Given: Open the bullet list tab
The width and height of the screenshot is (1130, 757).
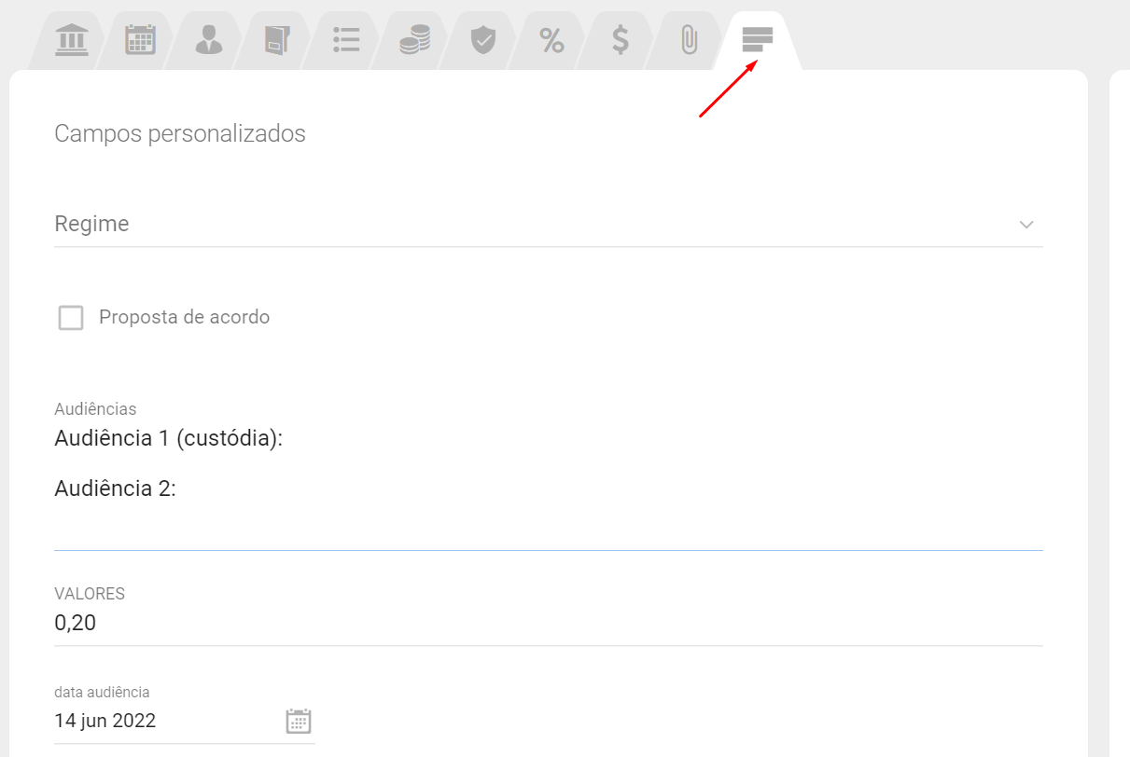Looking at the screenshot, I should 346,40.
